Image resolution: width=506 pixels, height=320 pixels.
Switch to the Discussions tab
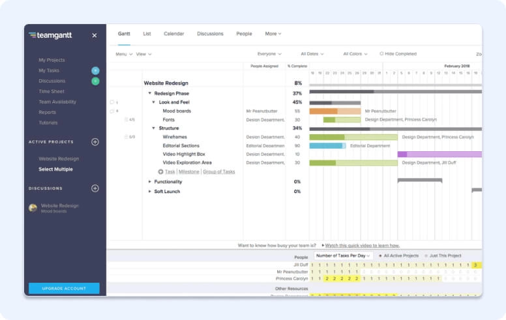click(210, 34)
